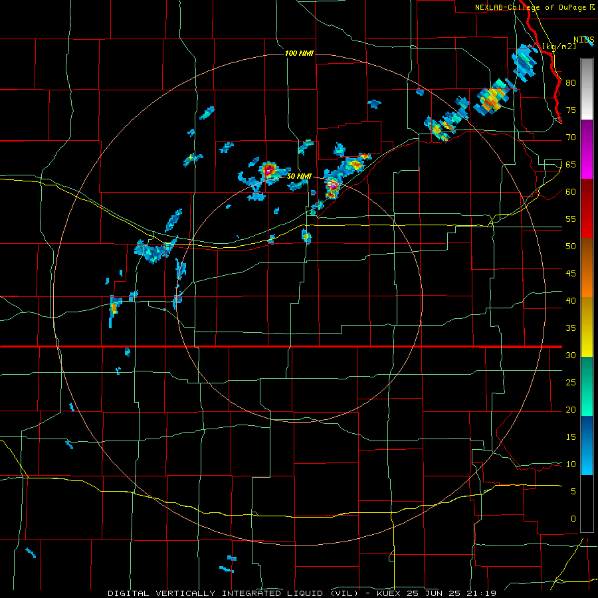The width and height of the screenshot is (598, 598).
Task: Pick the black bottom segment of the color bar
Action: coord(587,504)
